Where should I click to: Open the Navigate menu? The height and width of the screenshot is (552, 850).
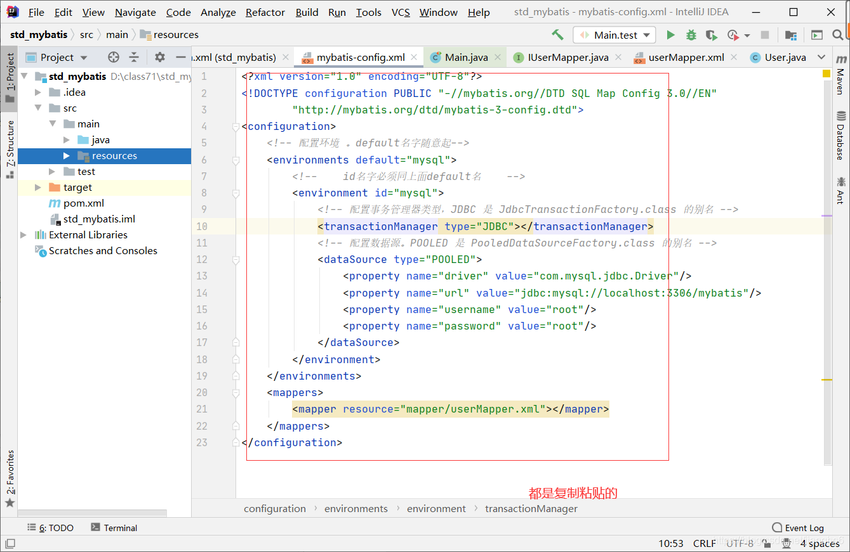click(135, 12)
